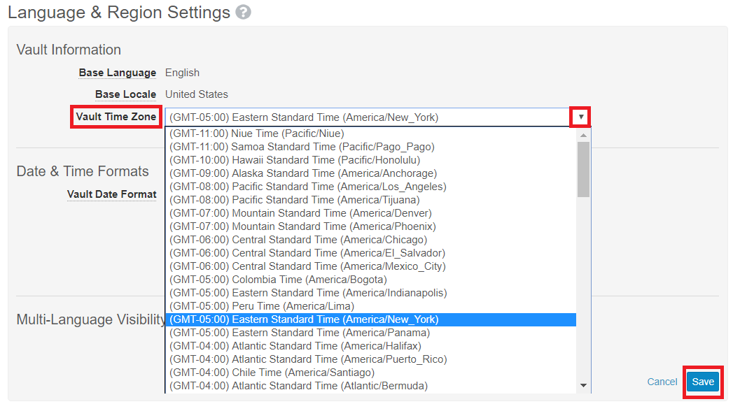The height and width of the screenshot is (404, 740).
Task: Choose Niue Time (Pacific/Niue) option
Action: point(257,134)
